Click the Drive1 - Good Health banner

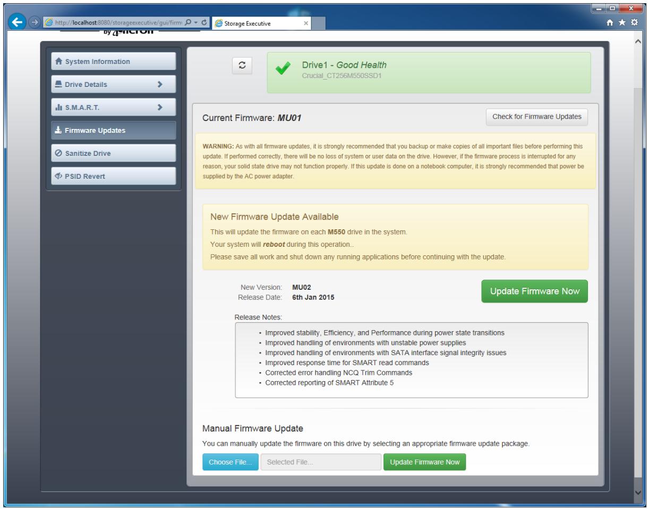429,73
